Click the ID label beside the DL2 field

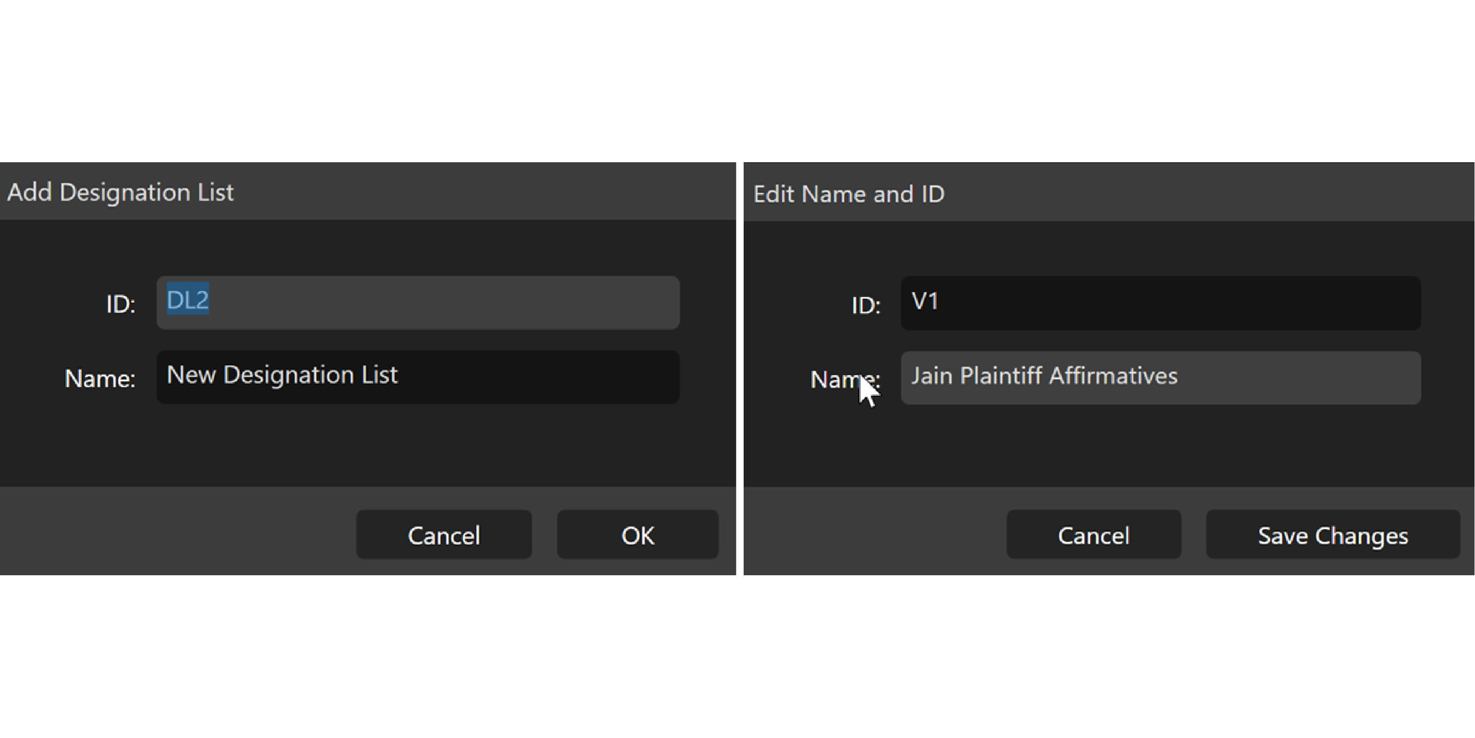tap(121, 304)
